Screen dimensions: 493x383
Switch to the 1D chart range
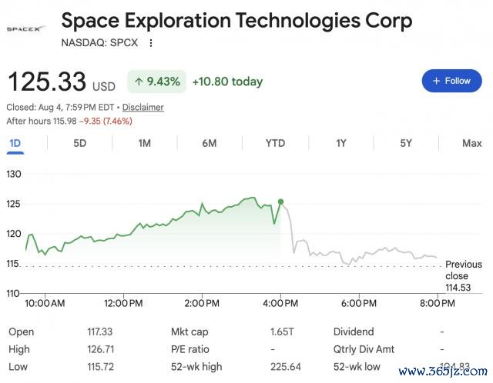15,144
